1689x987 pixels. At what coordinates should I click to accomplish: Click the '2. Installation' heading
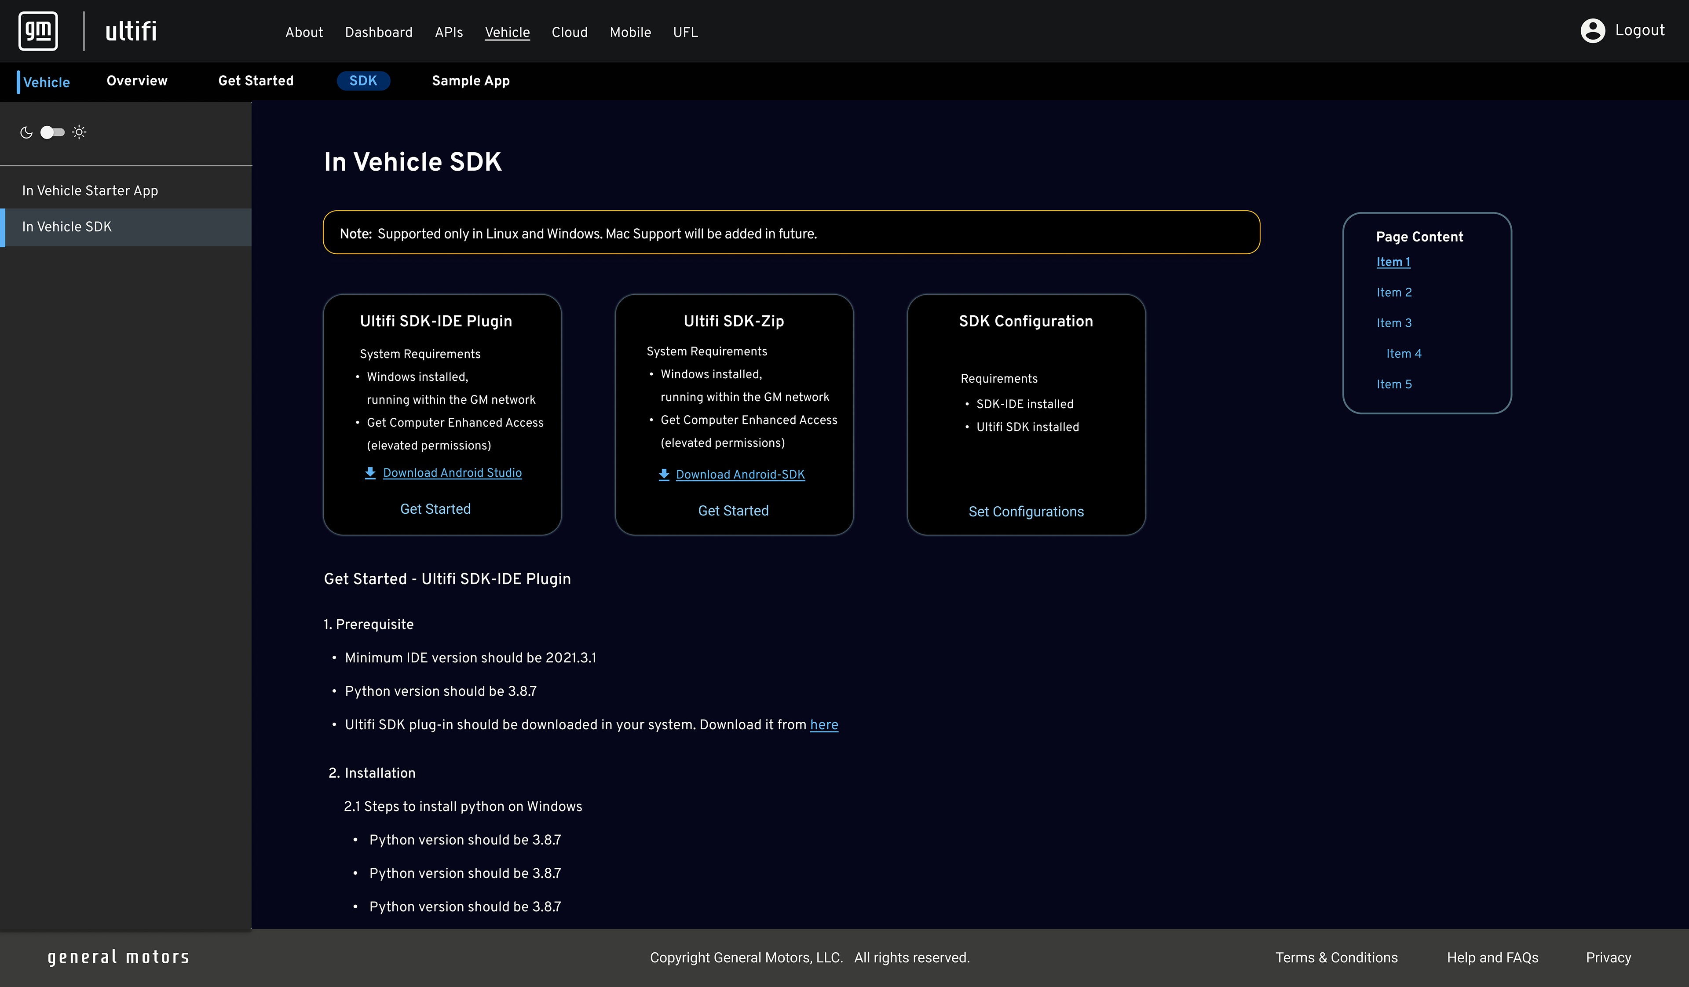(372, 773)
